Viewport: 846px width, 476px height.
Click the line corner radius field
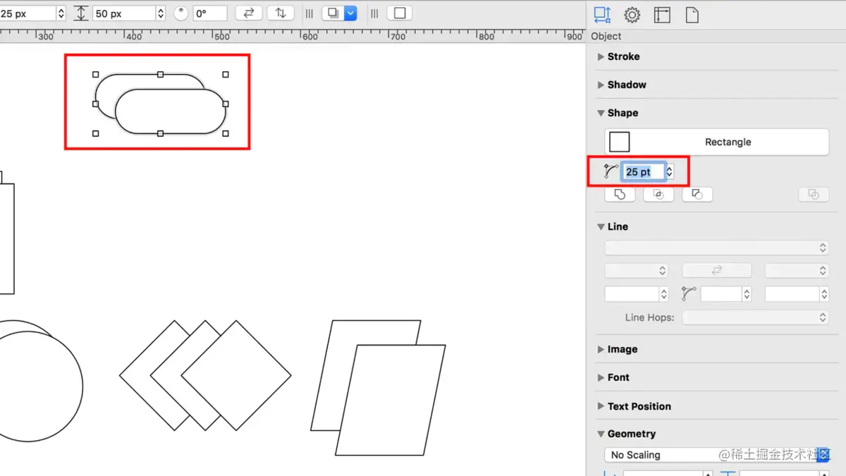[721, 294]
